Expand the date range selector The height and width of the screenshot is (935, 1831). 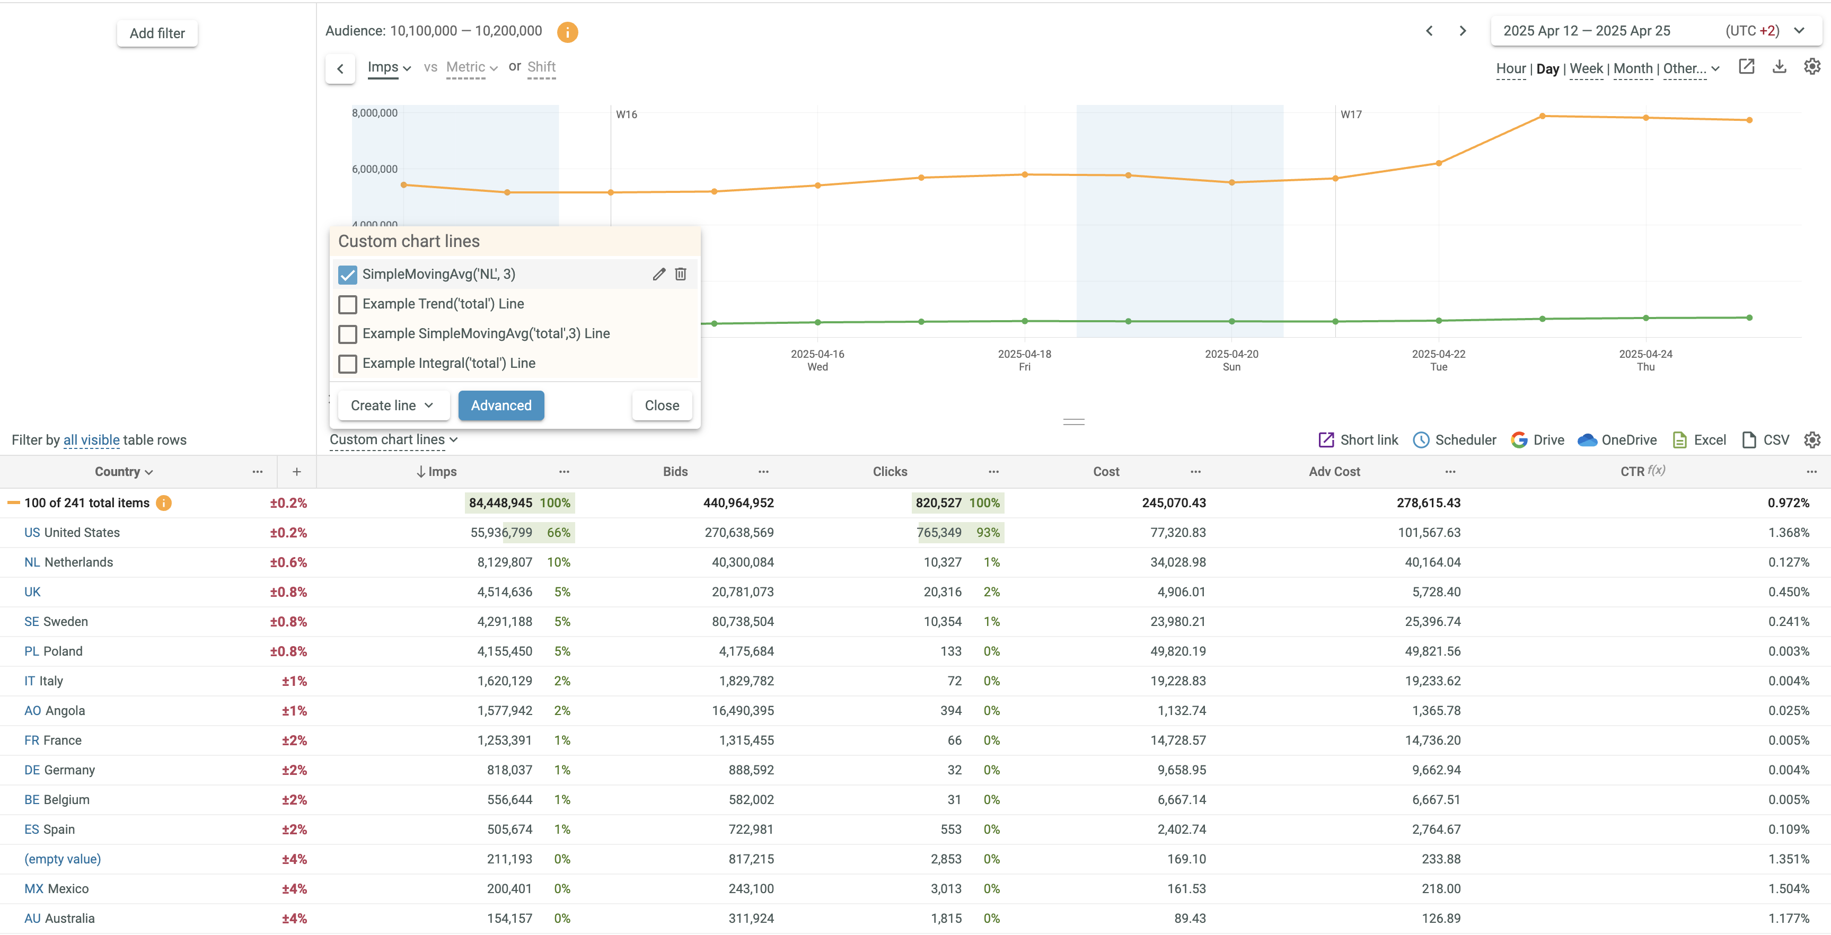[1799, 31]
